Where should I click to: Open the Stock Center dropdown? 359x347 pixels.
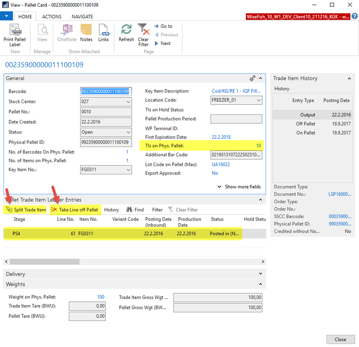pos(129,102)
